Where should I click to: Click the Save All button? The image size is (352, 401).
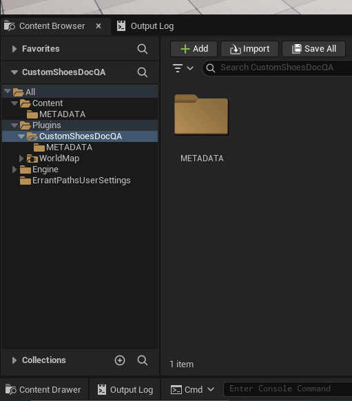[313, 49]
